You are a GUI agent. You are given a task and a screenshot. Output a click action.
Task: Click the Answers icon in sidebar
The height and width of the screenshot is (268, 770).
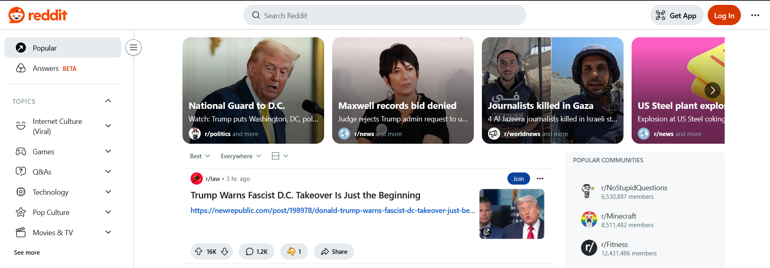[21, 68]
